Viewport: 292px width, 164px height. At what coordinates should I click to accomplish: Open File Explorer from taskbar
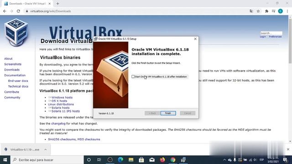pyautogui.click(x=131, y=160)
